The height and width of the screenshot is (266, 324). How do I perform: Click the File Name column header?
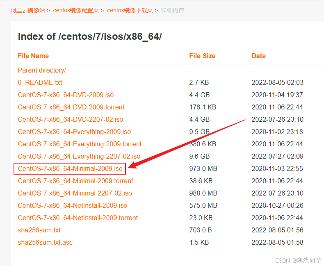33,56
